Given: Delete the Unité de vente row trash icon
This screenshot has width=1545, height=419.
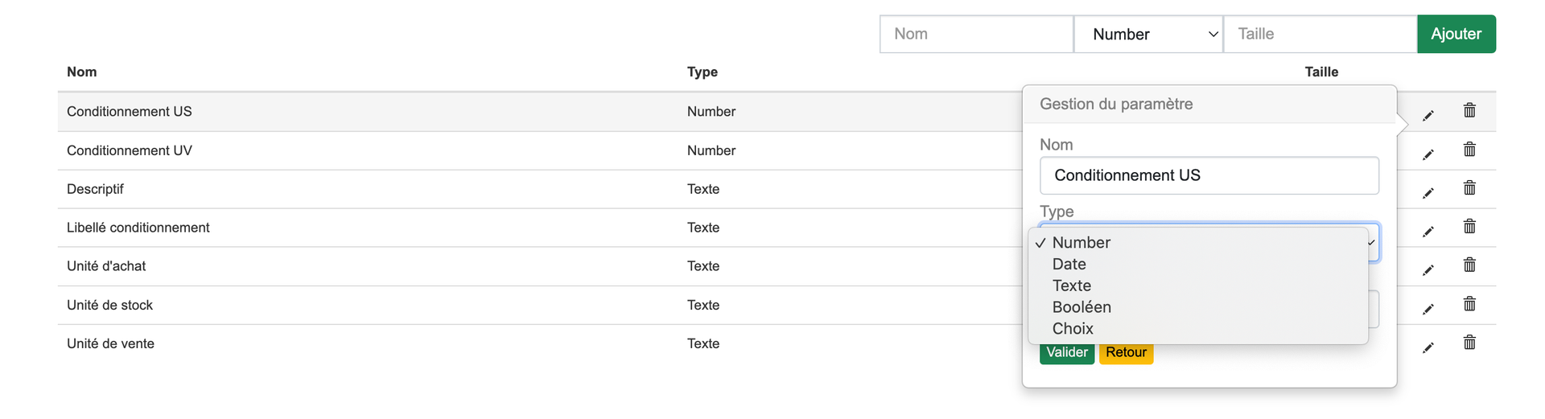Looking at the screenshot, I should point(1469,342).
